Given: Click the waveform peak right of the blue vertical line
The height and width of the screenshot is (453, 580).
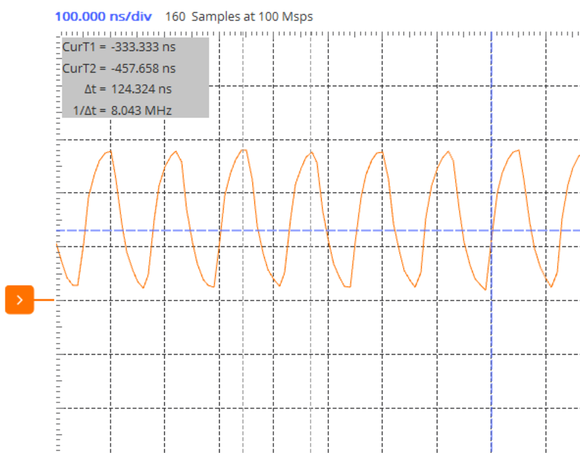Looking at the screenshot, I should pyautogui.click(x=518, y=151).
